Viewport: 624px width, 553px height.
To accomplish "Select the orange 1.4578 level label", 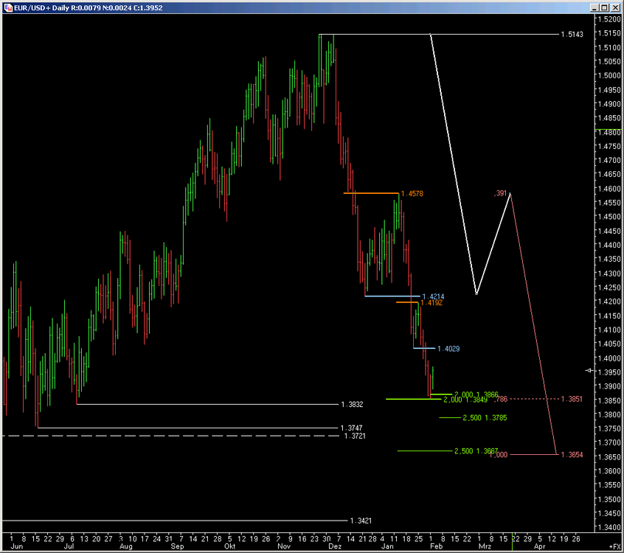I will [412, 194].
